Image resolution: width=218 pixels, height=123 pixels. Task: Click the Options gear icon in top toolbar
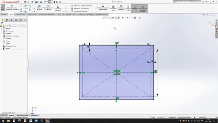pyautogui.click(x=60, y=2)
